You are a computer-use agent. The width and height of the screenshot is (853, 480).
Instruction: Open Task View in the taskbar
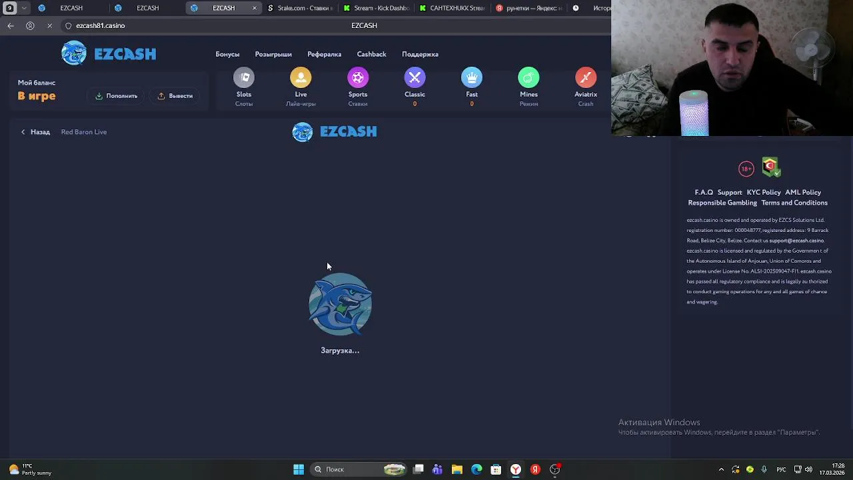tap(419, 469)
